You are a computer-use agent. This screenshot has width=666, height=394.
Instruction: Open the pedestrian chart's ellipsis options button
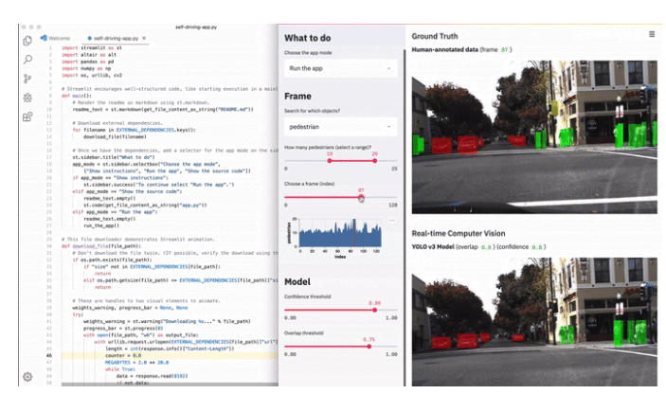pyautogui.click(x=392, y=221)
